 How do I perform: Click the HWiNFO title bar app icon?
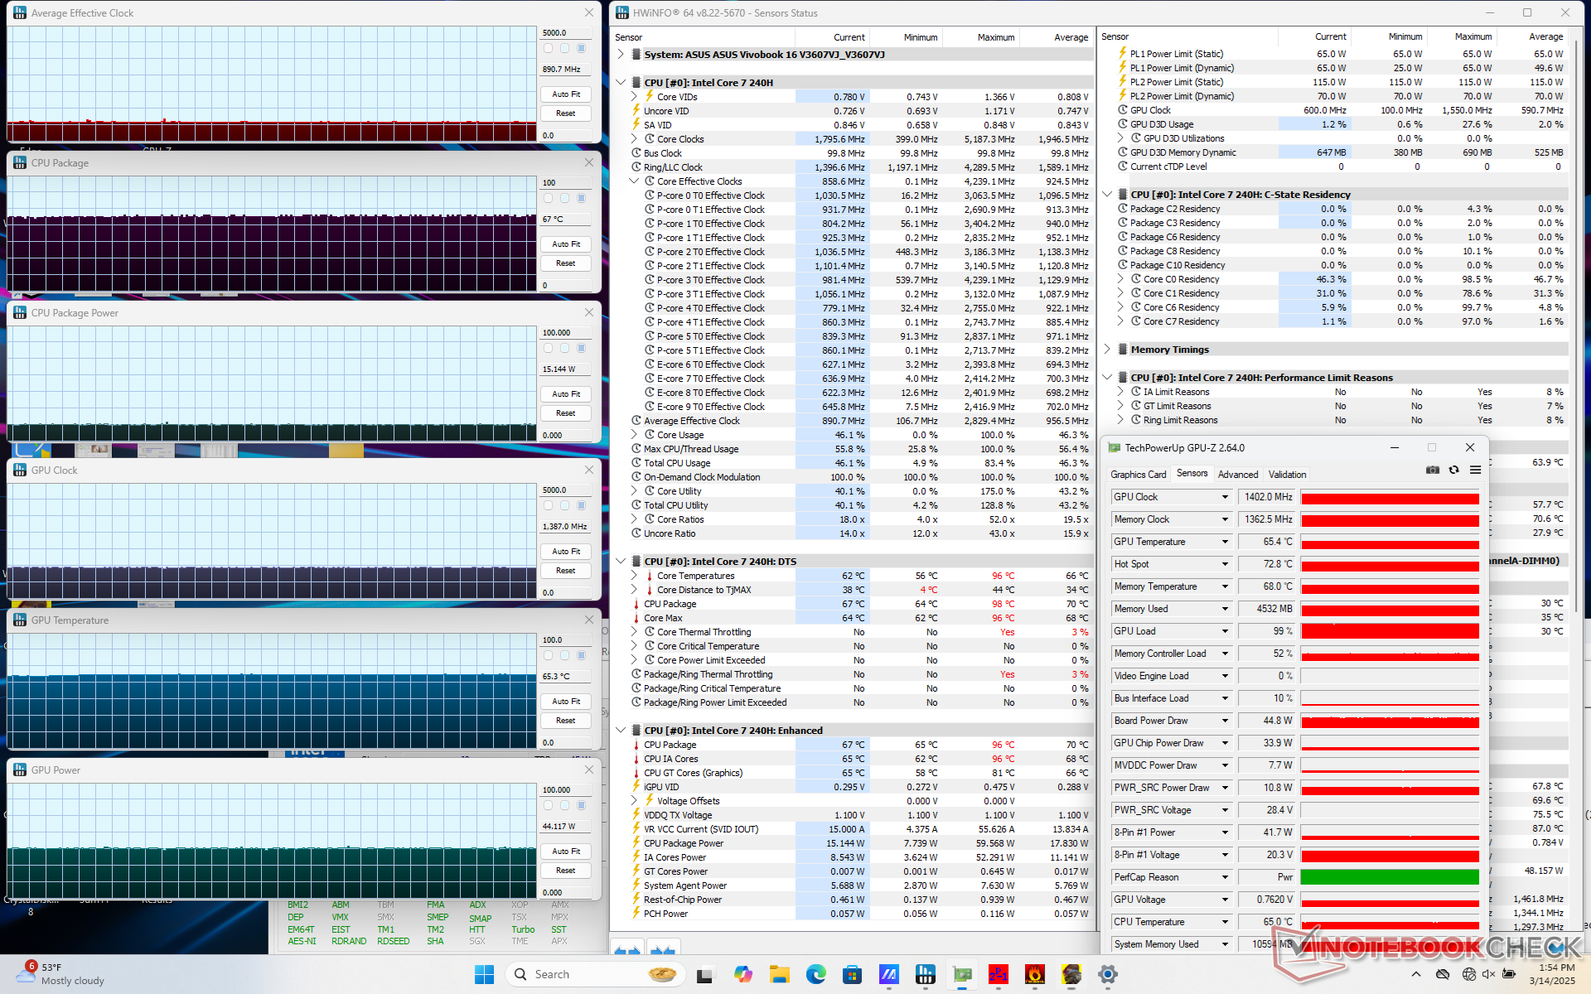coord(621,13)
